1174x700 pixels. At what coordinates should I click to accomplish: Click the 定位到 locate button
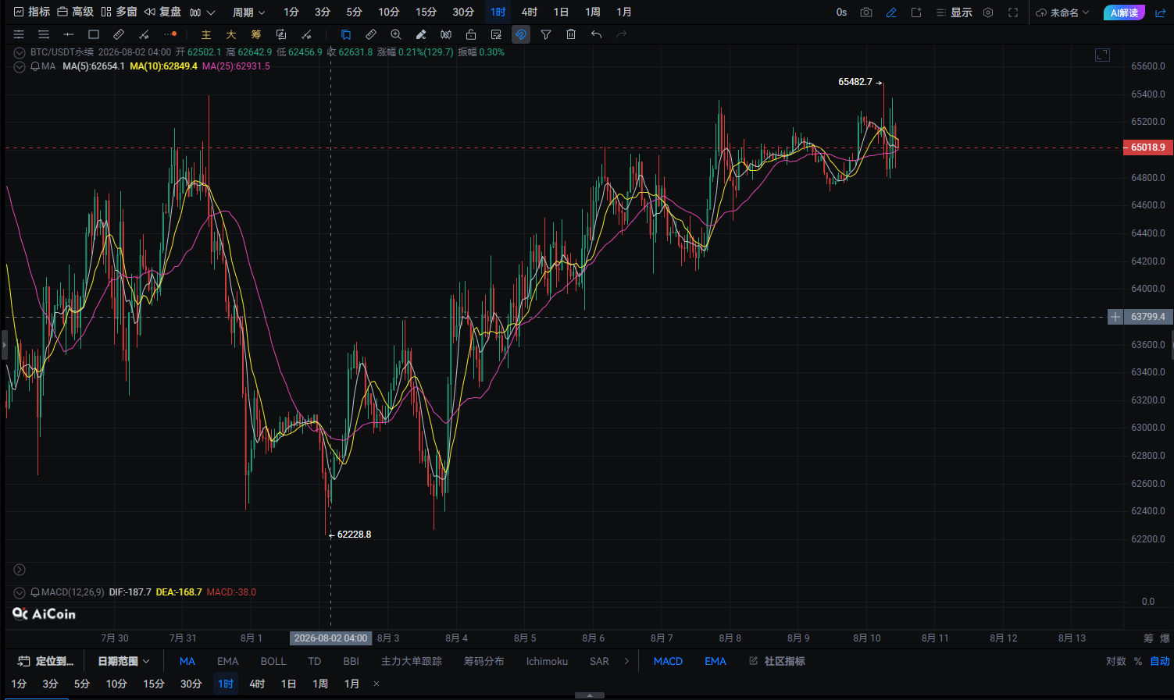pos(45,661)
